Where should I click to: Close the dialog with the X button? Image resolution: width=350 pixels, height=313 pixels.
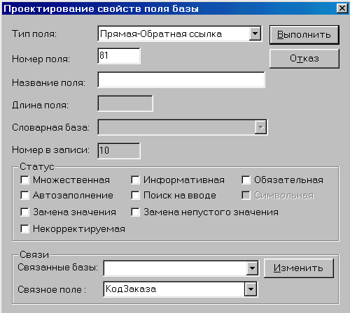(x=342, y=8)
